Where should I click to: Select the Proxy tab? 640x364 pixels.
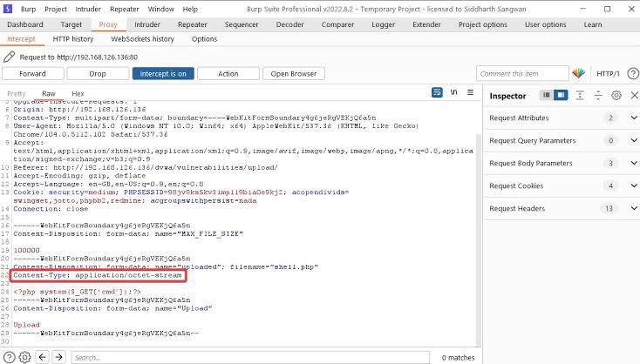(x=108, y=24)
